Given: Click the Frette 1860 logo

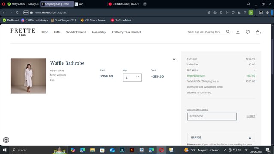Looking at the screenshot, I should click(23, 32).
